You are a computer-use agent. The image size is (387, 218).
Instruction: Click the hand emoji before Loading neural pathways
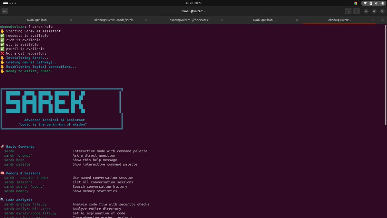(x=2, y=62)
